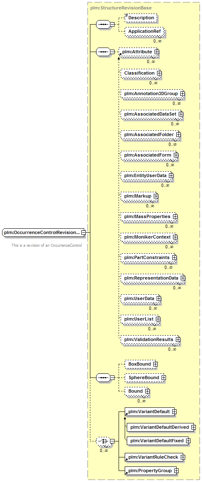Expand the plm:Annotation3DGroup plus box

pyautogui.click(x=183, y=93)
